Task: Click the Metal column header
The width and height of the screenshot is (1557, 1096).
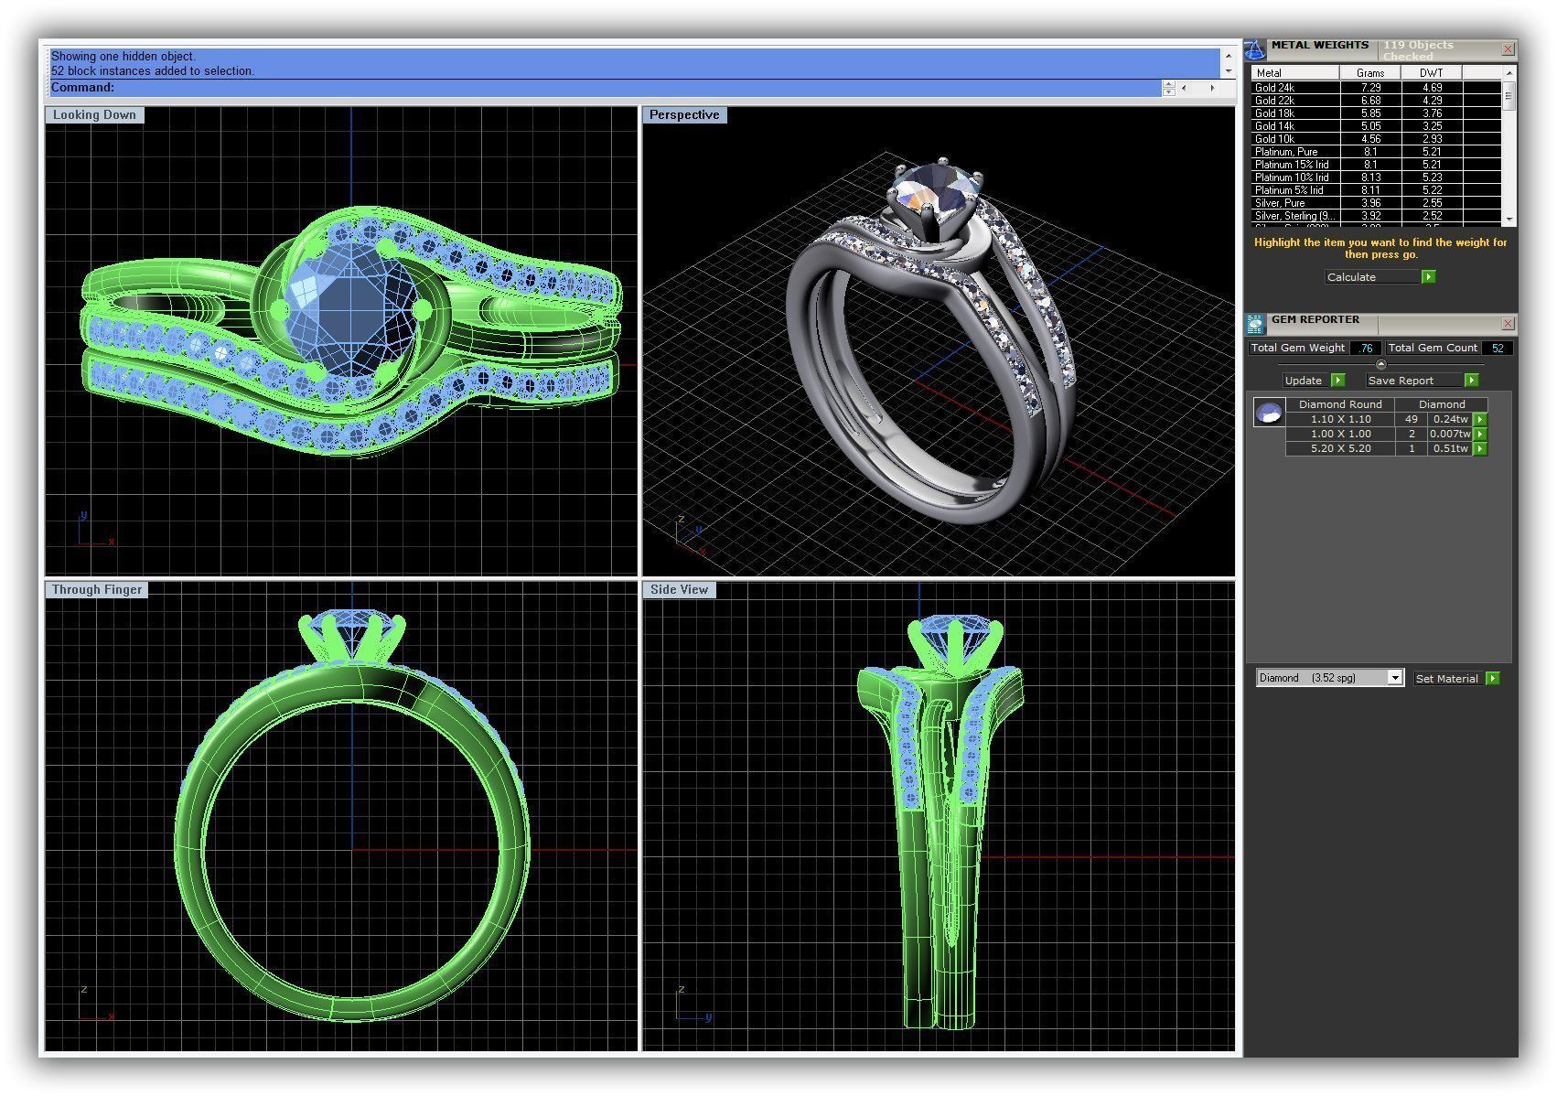Action: click(1295, 72)
